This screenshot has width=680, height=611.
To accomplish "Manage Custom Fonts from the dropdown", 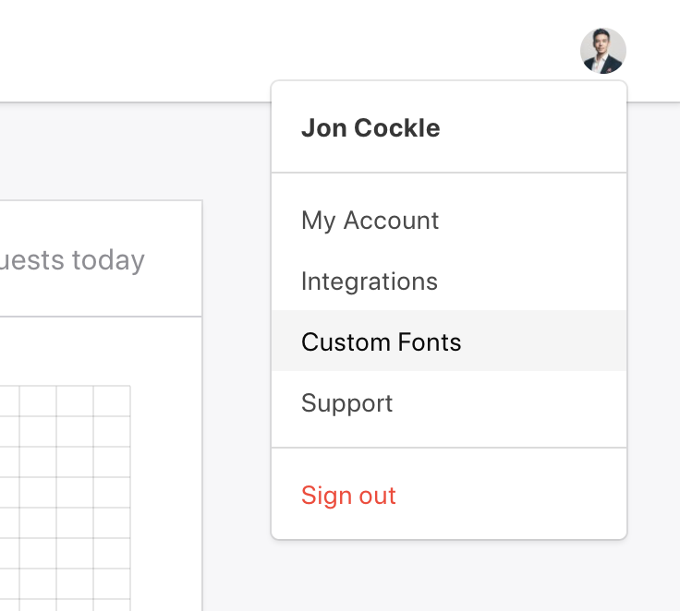I will (x=381, y=342).
